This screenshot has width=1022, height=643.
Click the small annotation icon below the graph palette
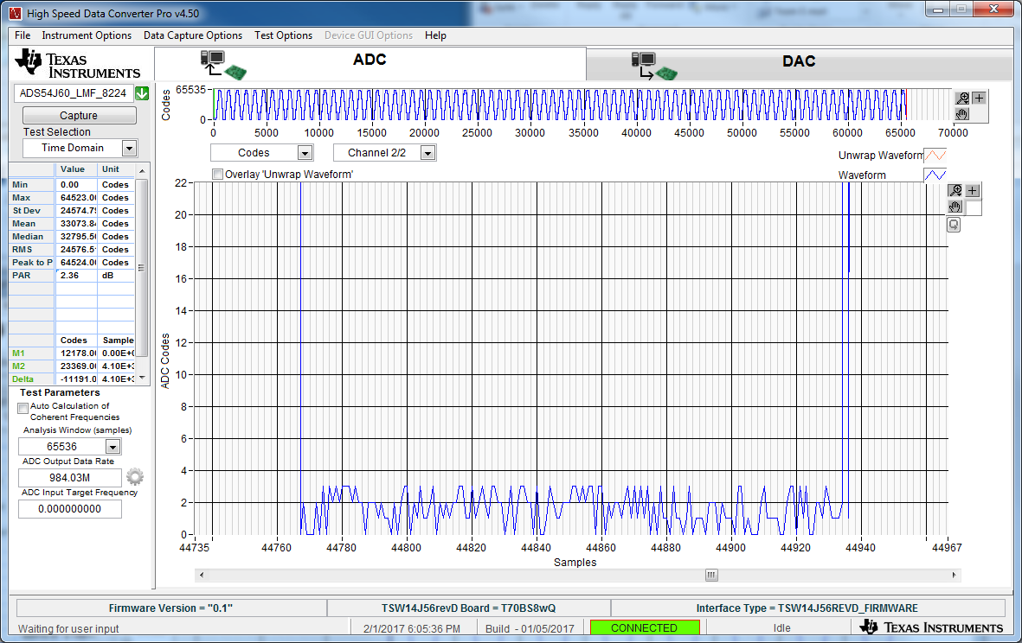[x=954, y=225]
